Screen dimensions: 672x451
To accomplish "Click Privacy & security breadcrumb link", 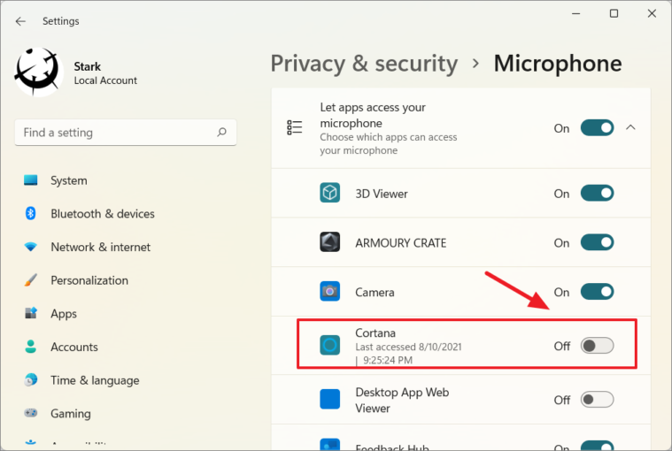I will click(x=364, y=64).
